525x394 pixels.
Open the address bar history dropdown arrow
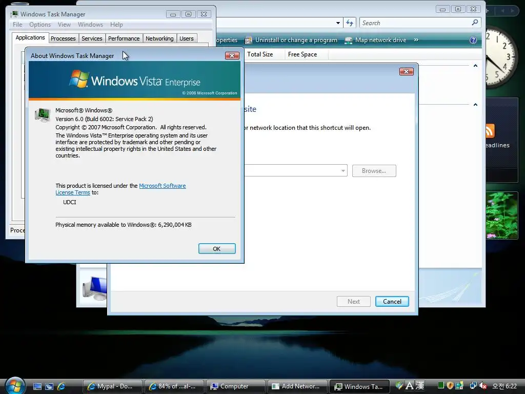[x=338, y=23]
